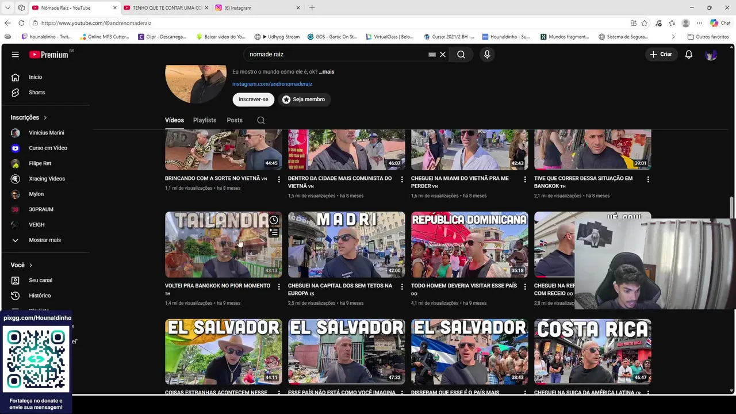Open options menu for CHEGUEI NA MIAMI DO VIETNÃ video

(x=524, y=179)
